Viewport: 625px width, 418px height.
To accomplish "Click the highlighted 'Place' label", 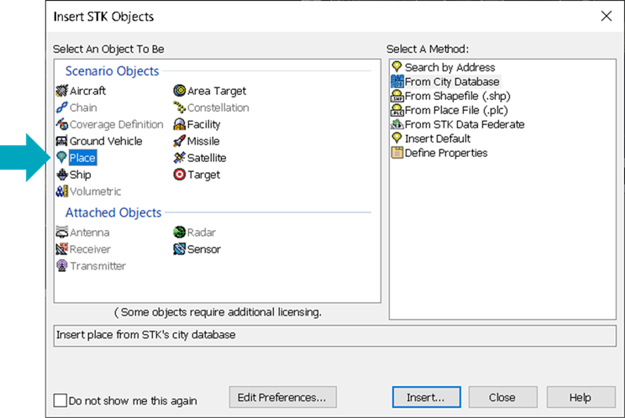I will tap(82, 158).
